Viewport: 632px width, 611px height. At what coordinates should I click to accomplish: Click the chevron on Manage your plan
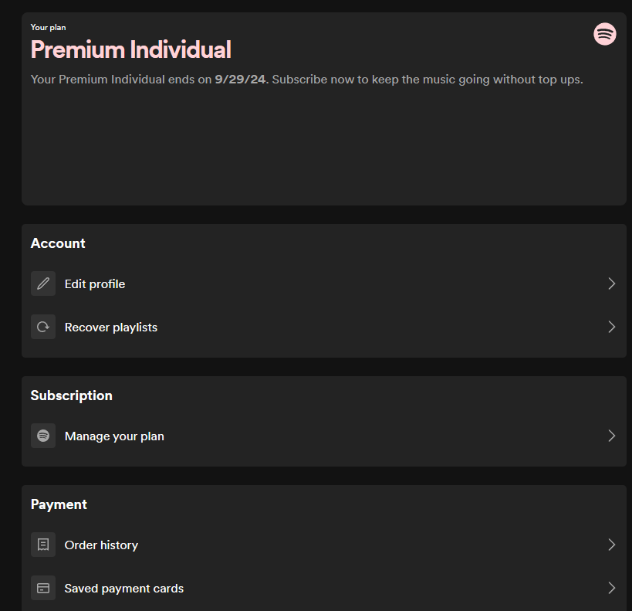click(x=611, y=436)
